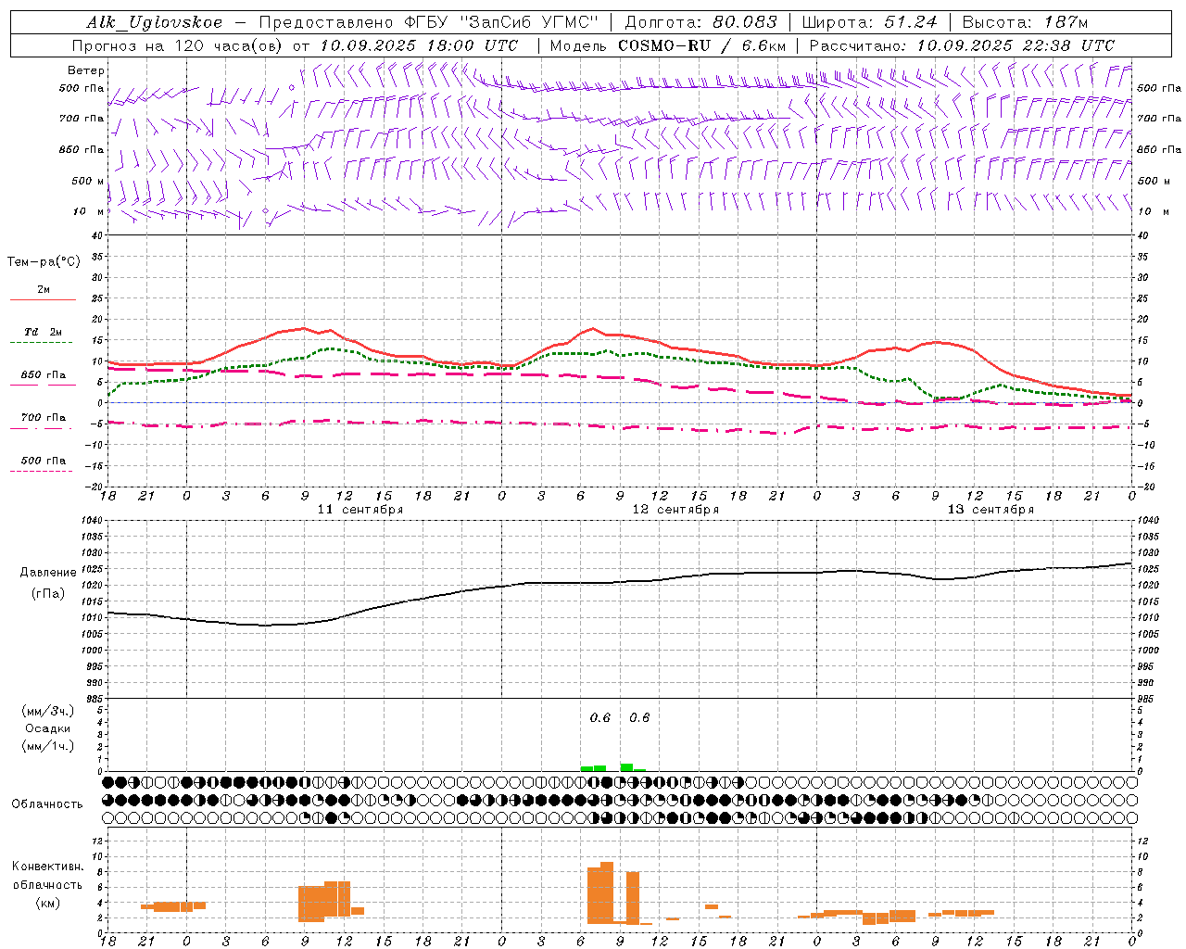Click the (км) unit of convective cloud panel

point(47,903)
